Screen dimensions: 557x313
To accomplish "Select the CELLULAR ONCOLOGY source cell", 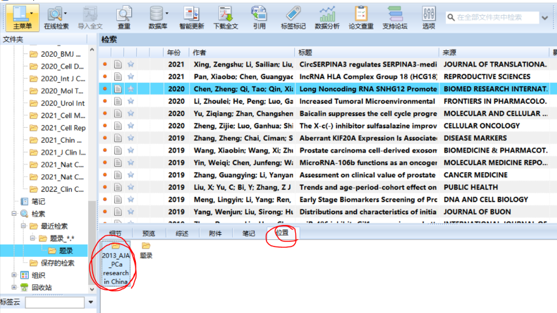I will tap(482, 126).
